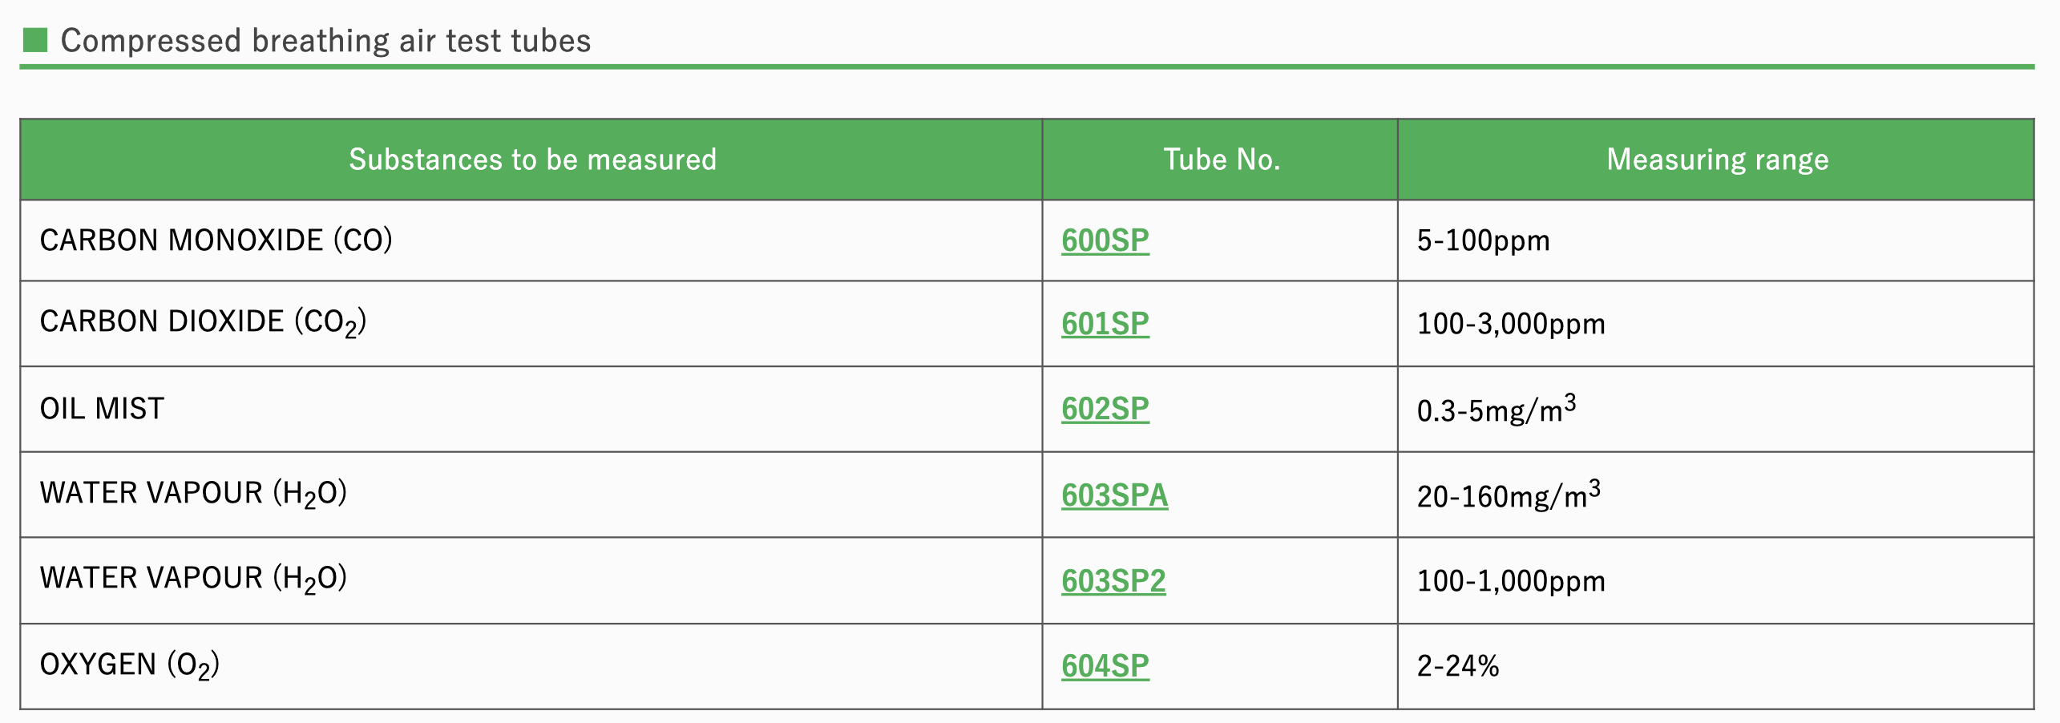Screen dimensions: 2060x723
Task: Select the CARBON MONOXIDE (CO) cell
Action: [x=216, y=240]
